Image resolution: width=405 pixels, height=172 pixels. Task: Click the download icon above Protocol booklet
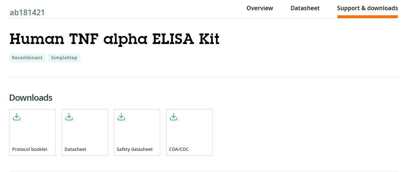17,117
